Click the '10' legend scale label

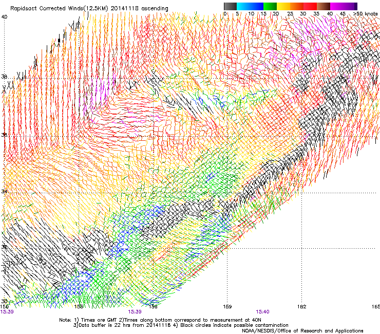coord(251,14)
